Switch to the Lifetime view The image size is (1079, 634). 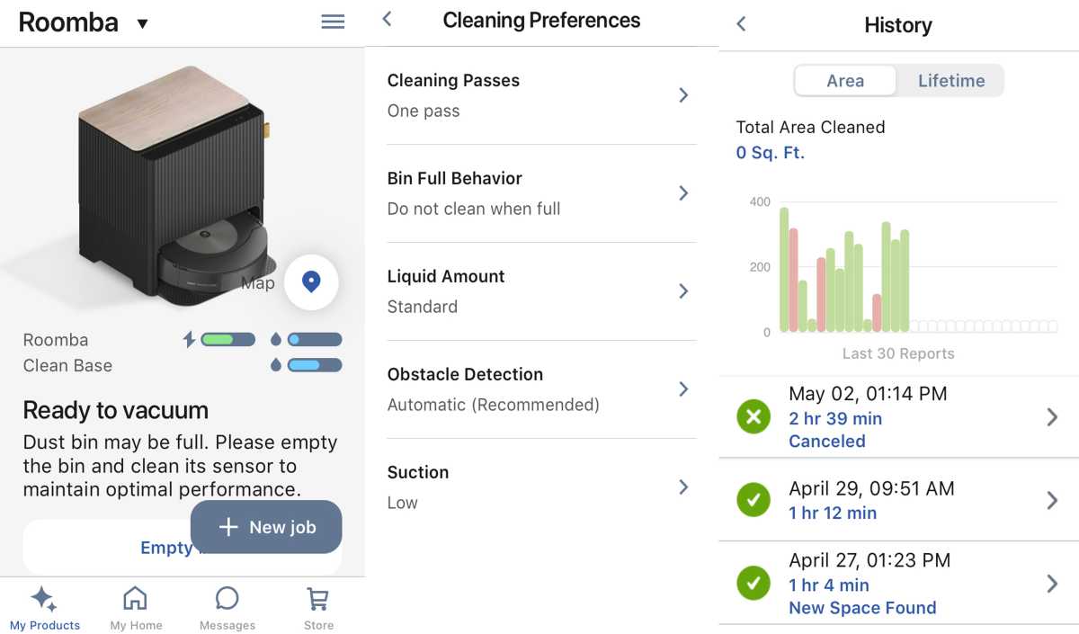click(950, 80)
